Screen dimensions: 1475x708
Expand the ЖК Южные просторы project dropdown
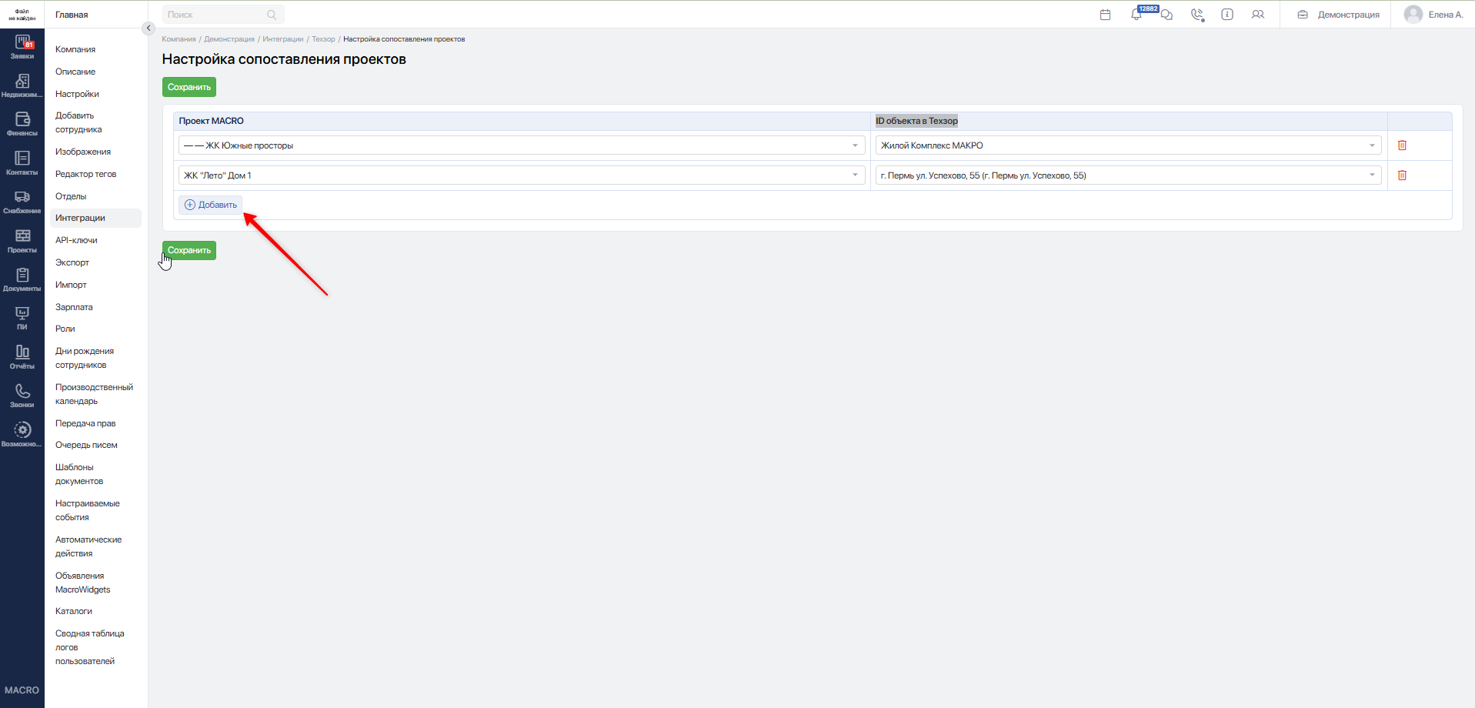522,145
